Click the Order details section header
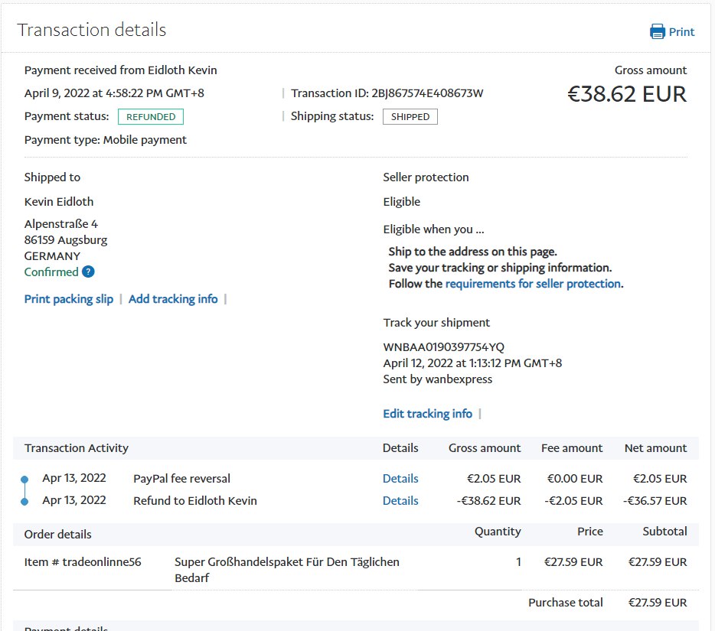 coord(58,534)
